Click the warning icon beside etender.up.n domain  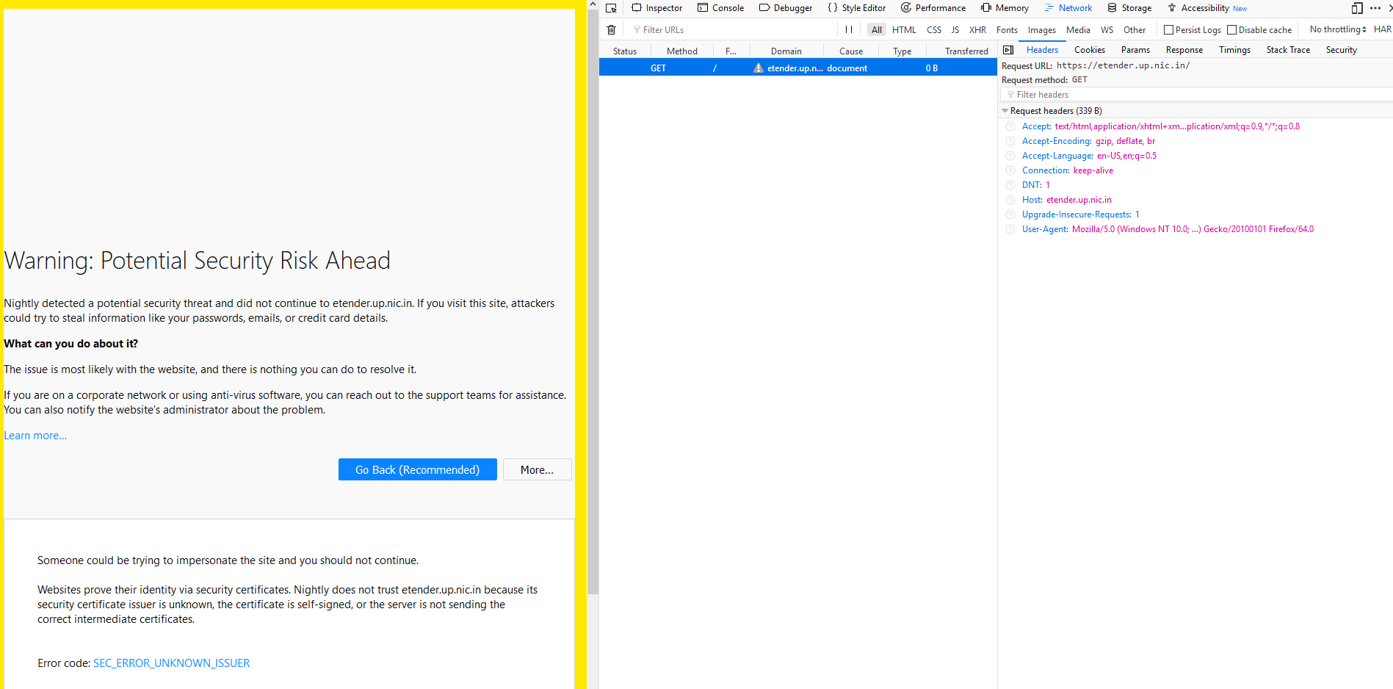[x=759, y=68]
